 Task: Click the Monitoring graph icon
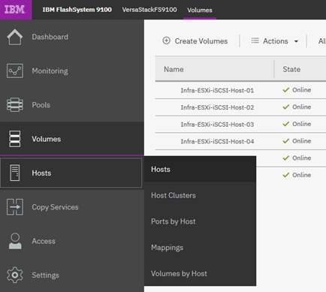tap(15, 71)
